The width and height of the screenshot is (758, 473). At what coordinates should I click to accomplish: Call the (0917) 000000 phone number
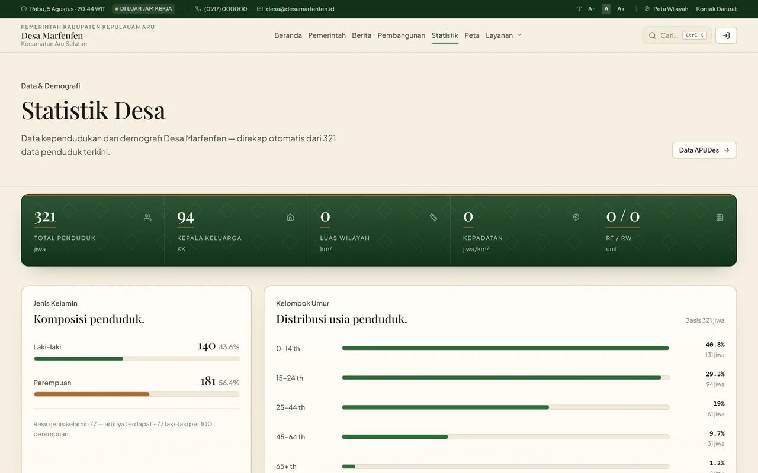226,9
